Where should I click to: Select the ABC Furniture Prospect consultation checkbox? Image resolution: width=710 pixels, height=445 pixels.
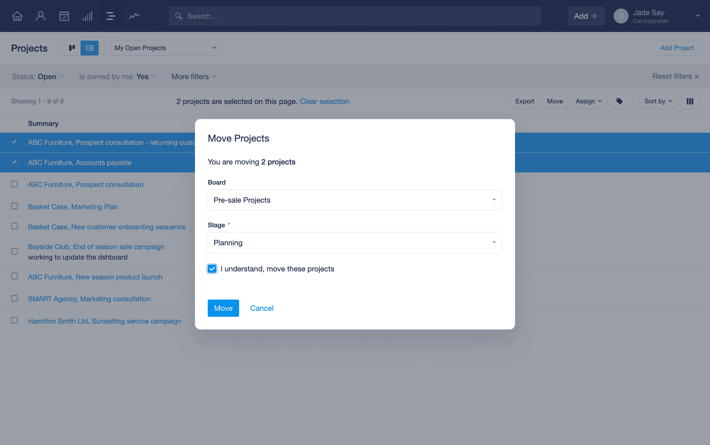[x=15, y=184]
